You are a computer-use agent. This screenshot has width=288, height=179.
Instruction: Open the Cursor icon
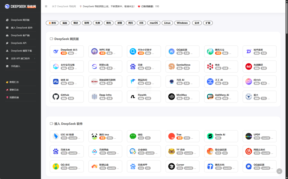tap(171, 166)
